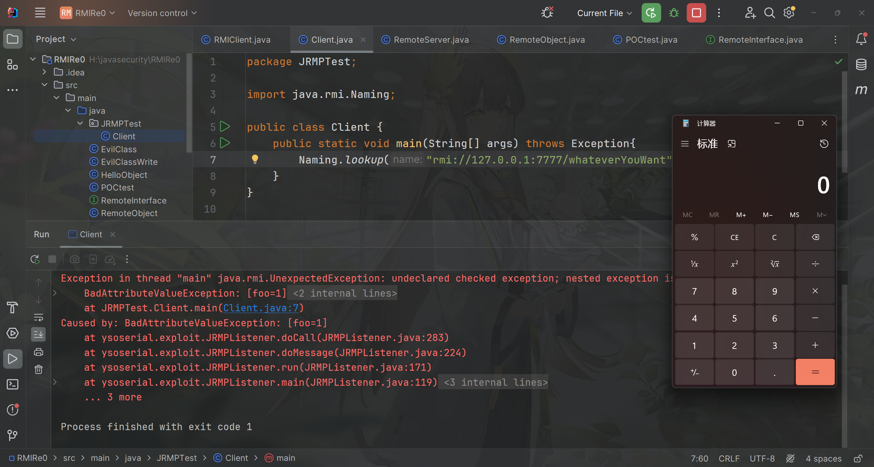Image resolution: width=874 pixels, height=467 pixels.
Task: Click calculator plus key
Action: [x=815, y=345]
